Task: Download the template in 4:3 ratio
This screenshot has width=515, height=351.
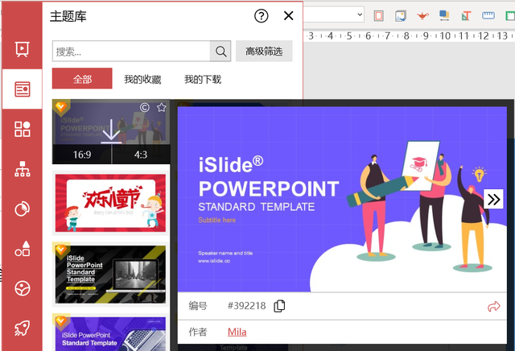Action: pyautogui.click(x=141, y=155)
